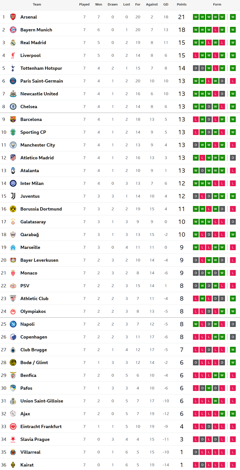Click the Points column header
This screenshot has height=470, width=240.
[182, 5]
